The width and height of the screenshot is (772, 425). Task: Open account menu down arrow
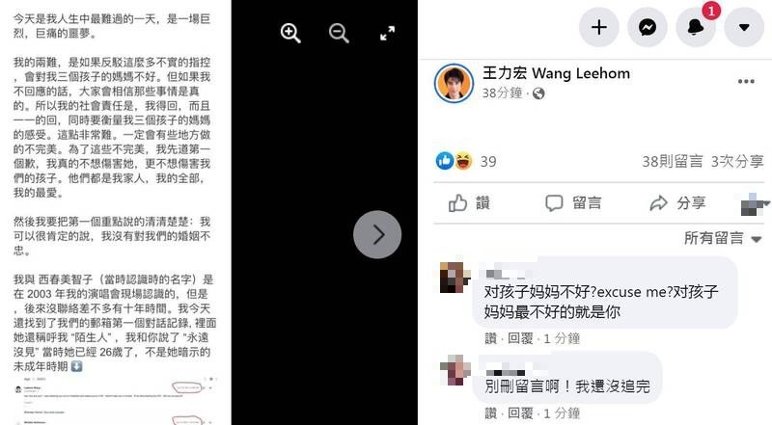click(744, 27)
